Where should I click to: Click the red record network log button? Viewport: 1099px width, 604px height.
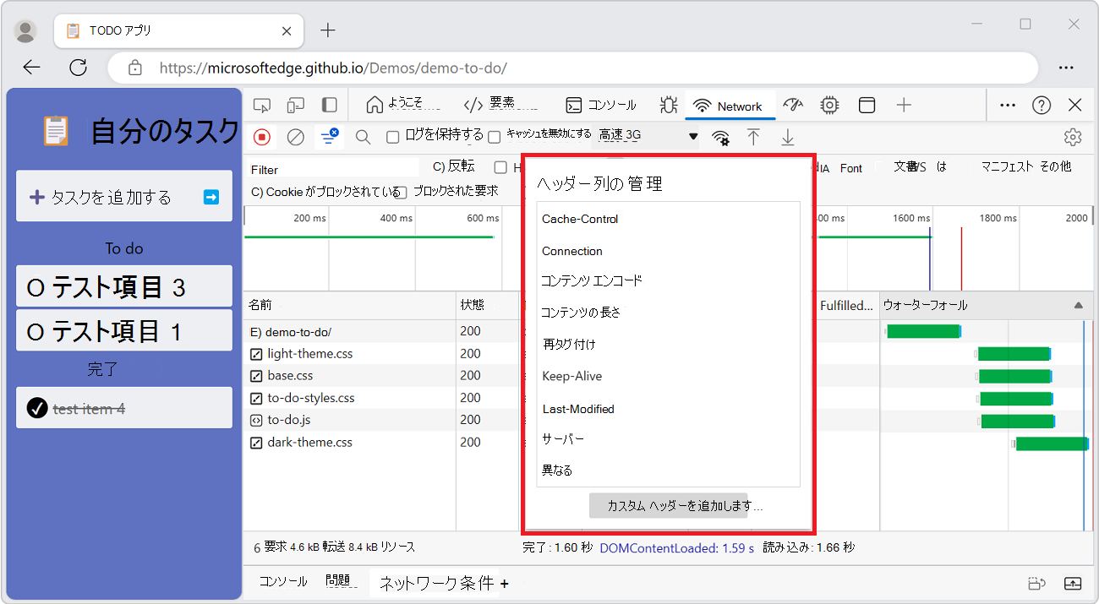[262, 136]
